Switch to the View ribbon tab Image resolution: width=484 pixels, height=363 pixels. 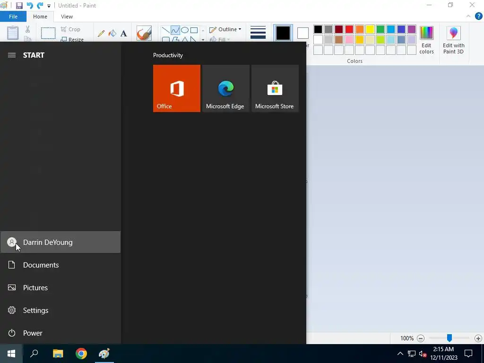[x=67, y=17]
